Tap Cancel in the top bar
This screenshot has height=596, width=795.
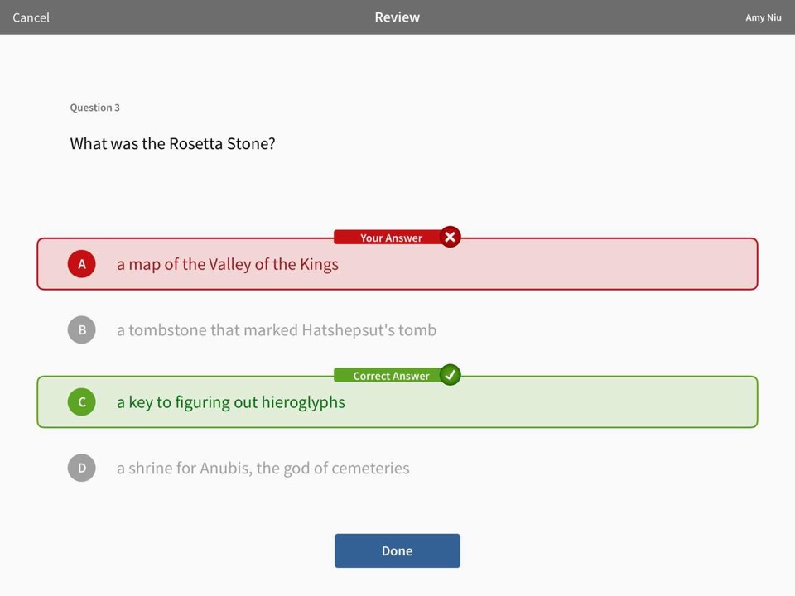[x=31, y=17]
